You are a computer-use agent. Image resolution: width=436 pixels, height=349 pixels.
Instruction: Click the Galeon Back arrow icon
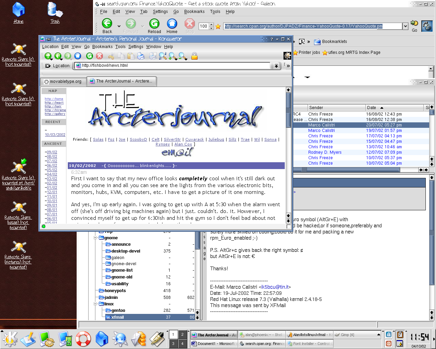pos(107,24)
